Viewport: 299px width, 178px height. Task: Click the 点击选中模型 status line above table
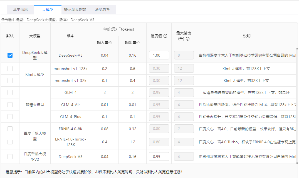tap(48, 20)
